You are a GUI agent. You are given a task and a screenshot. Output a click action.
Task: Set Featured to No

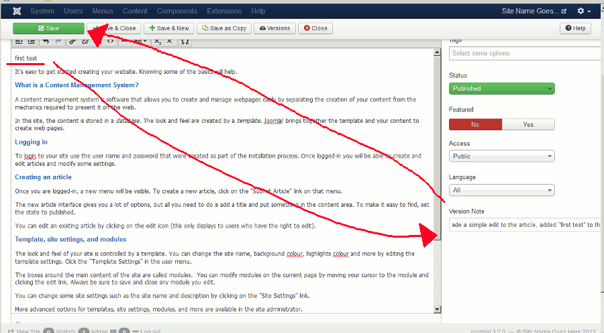[x=475, y=124]
